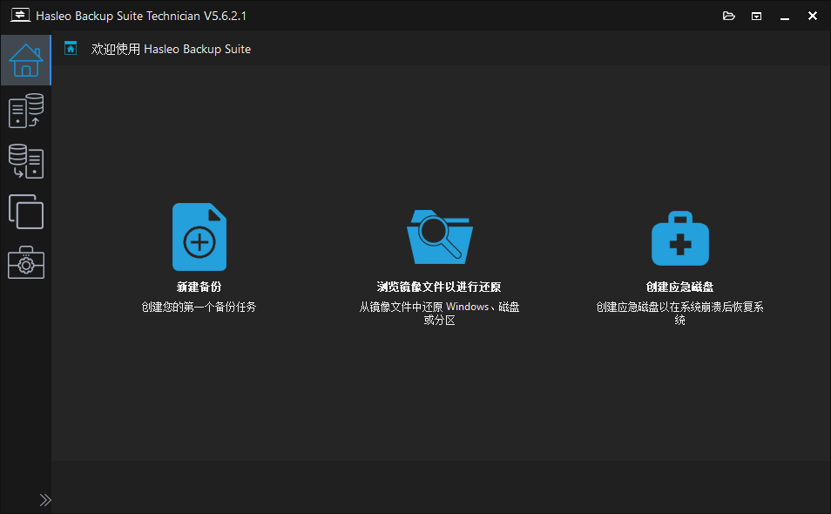831x514 pixels.
Task: Select the Home icon in the sidebar
Action: 25,60
